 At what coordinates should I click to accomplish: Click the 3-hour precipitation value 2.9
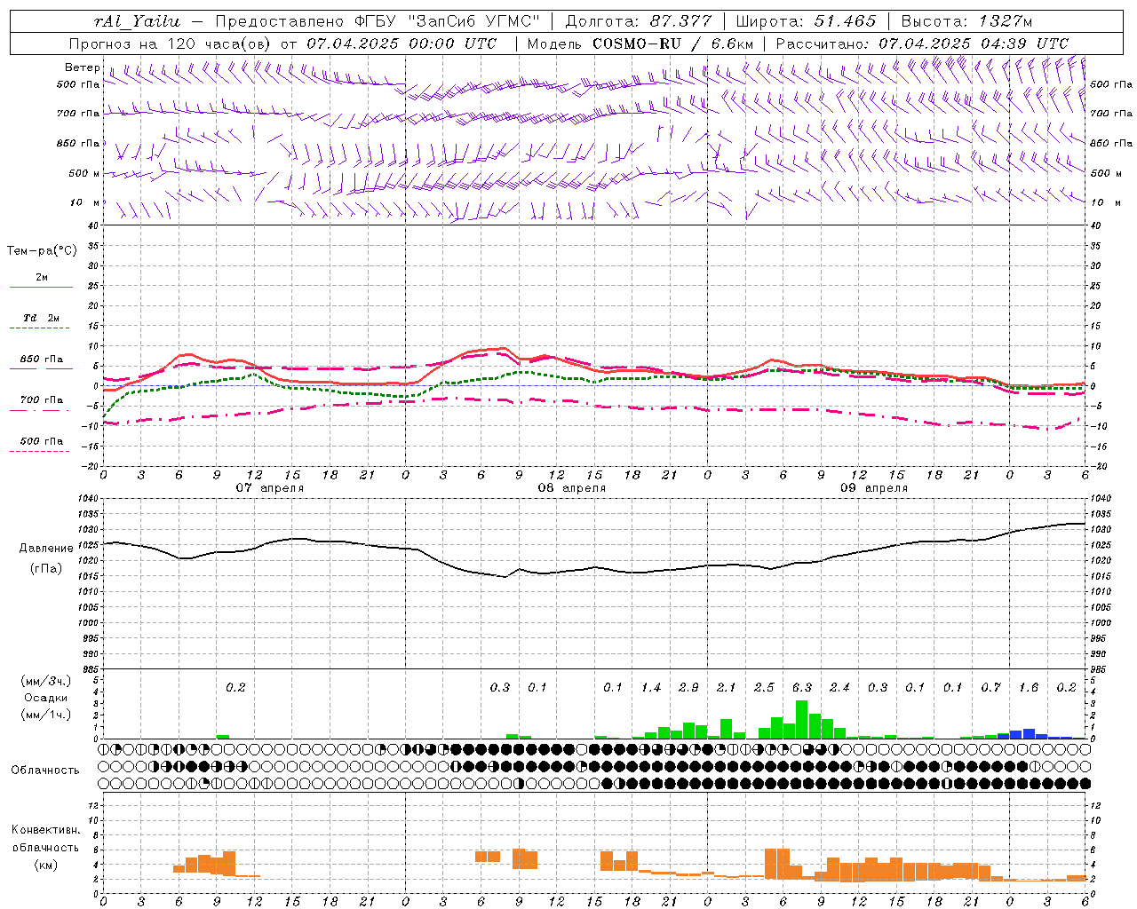(688, 688)
